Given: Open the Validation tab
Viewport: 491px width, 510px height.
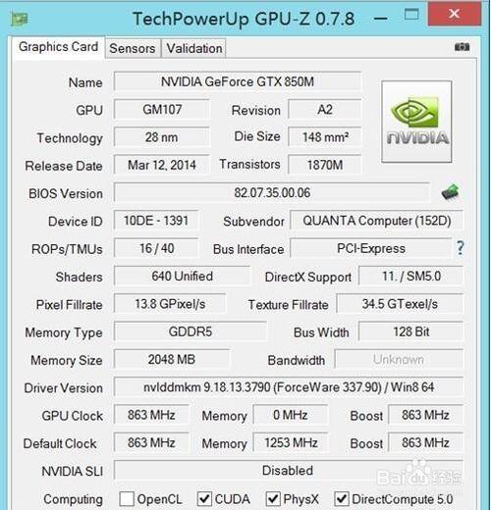Looking at the screenshot, I should point(194,48).
